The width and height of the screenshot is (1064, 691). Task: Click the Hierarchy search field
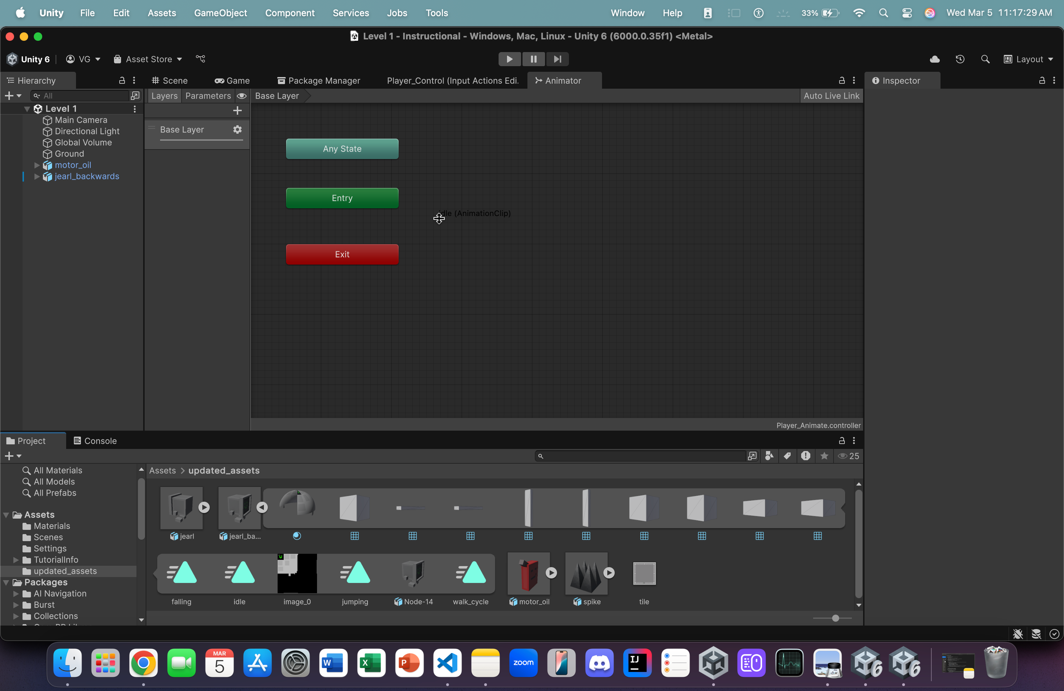click(x=81, y=96)
